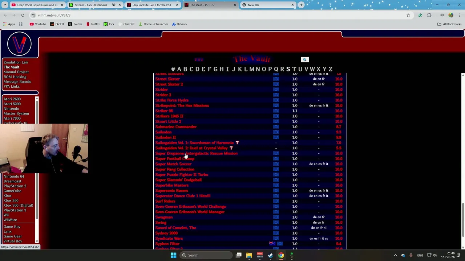Open Super Dropzone: Intergalactic Rescue Mission
465x261 pixels.
pos(196,153)
